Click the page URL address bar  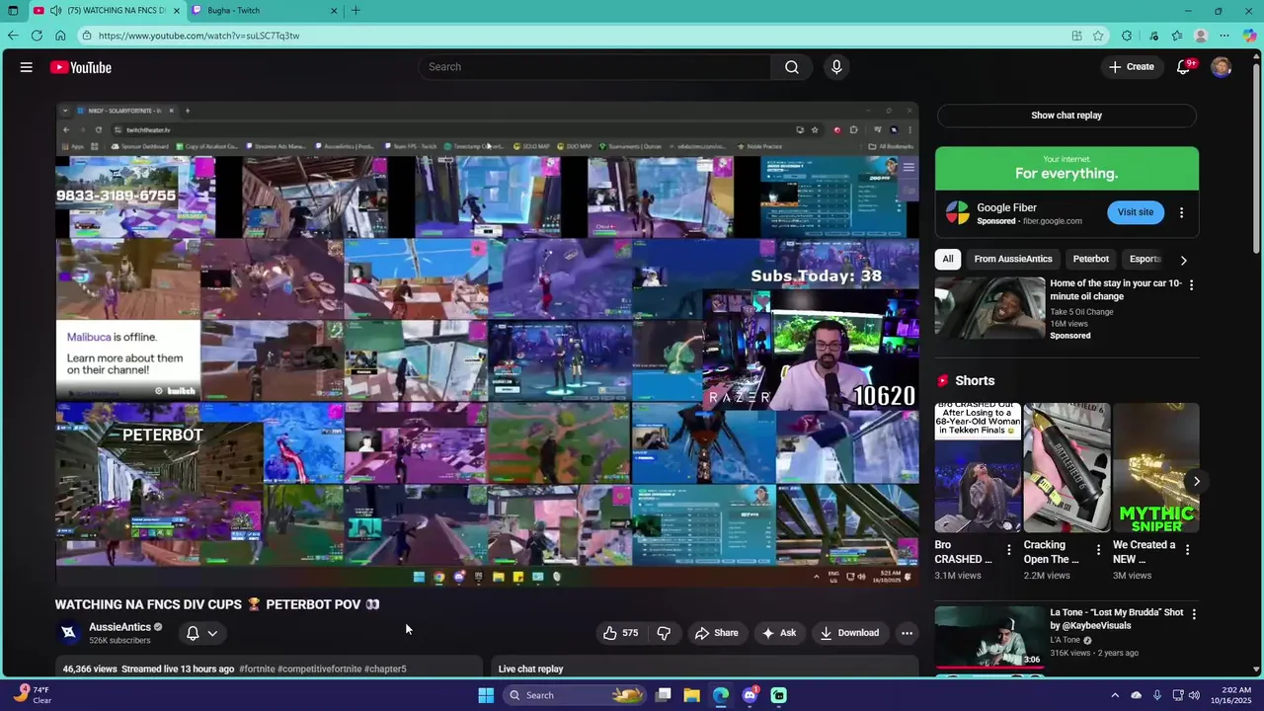click(583, 36)
